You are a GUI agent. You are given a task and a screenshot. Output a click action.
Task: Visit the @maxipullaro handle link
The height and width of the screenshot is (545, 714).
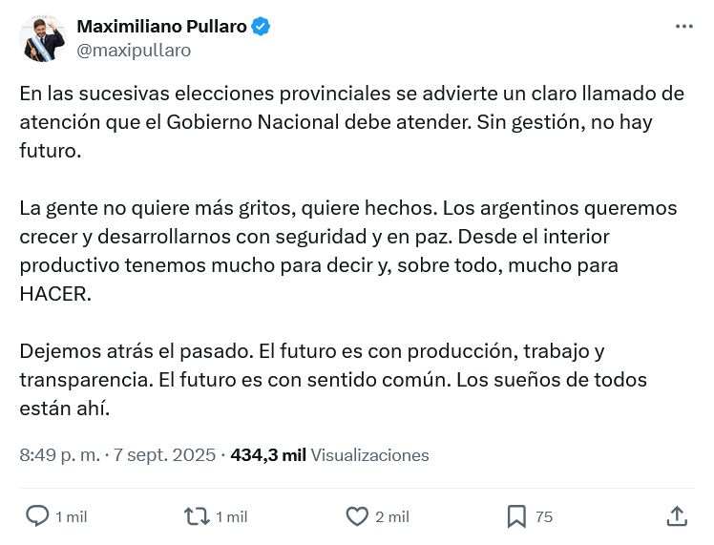tap(133, 51)
